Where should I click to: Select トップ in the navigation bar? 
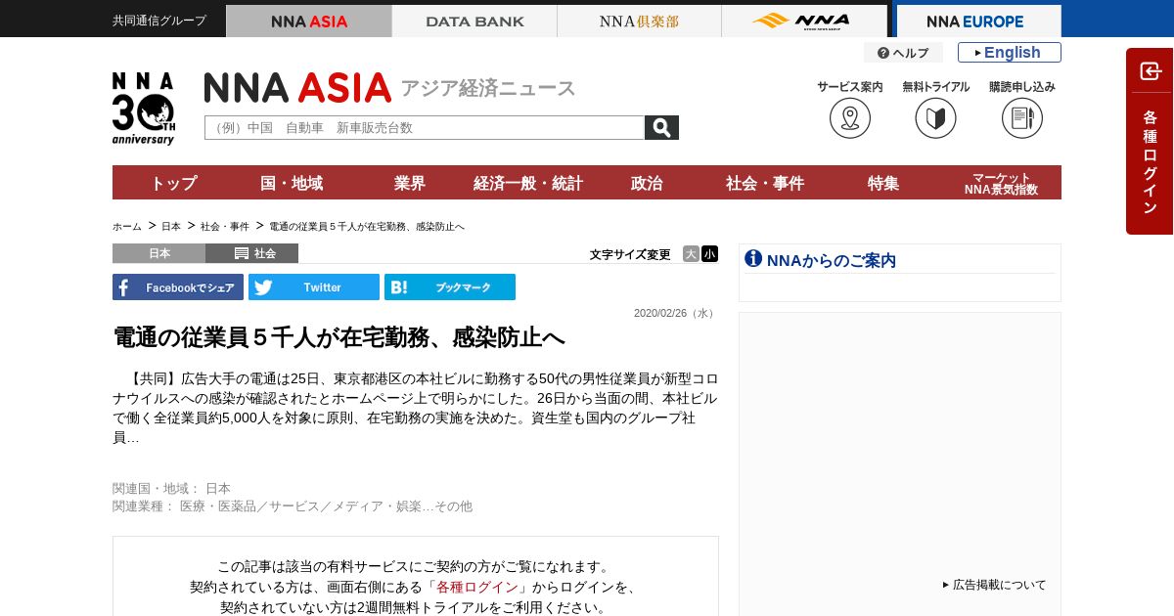click(173, 183)
